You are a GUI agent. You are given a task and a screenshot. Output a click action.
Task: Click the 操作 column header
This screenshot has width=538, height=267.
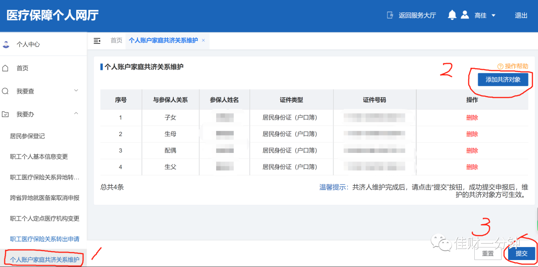click(x=472, y=100)
